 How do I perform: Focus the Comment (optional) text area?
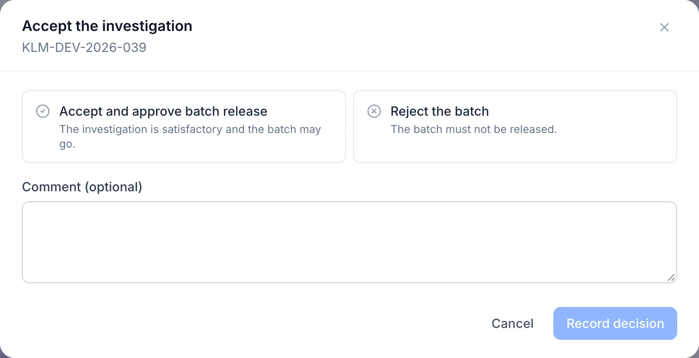pos(349,242)
